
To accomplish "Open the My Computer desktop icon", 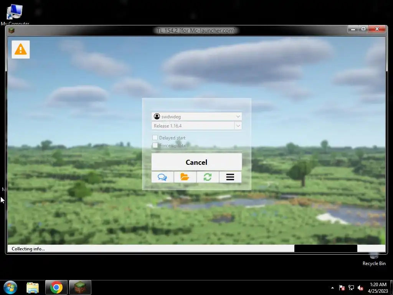I will pos(15,15).
